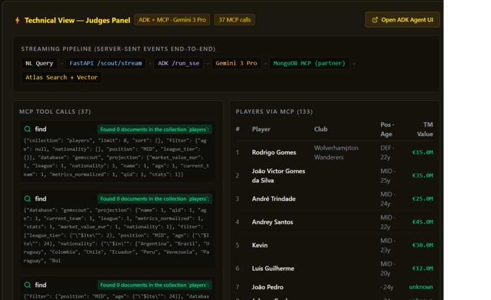Click the Club column header
This screenshot has height=300, width=491.
pyautogui.click(x=320, y=129)
